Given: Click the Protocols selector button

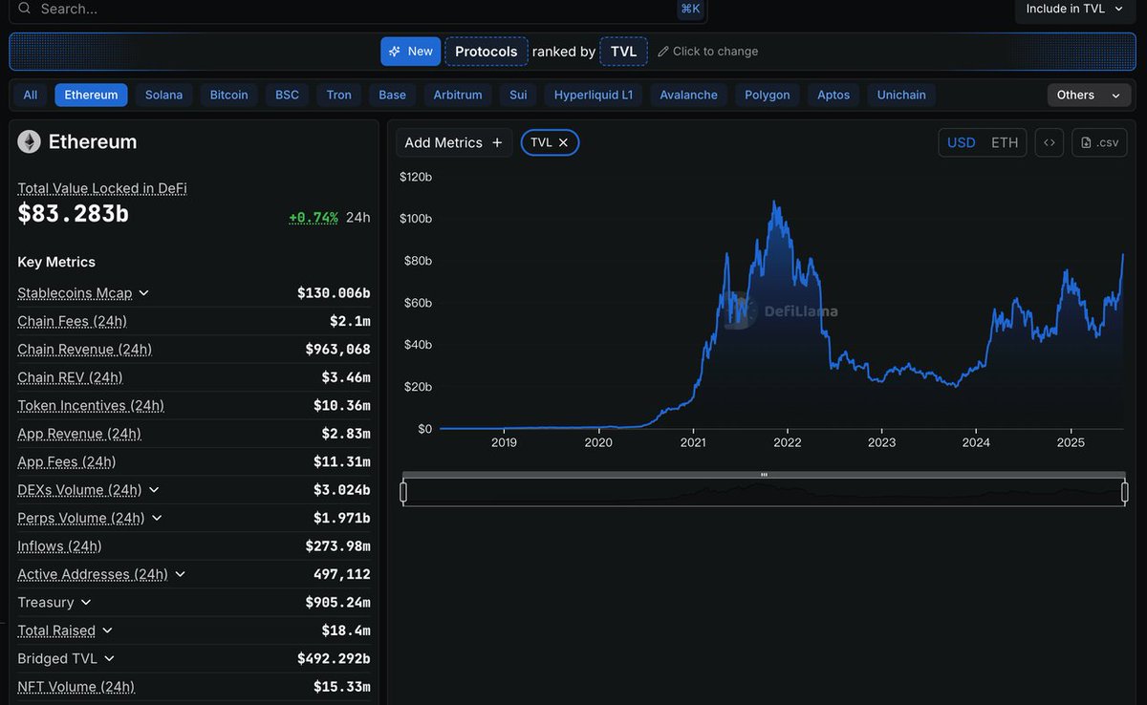Looking at the screenshot, I should click(487, 52).
